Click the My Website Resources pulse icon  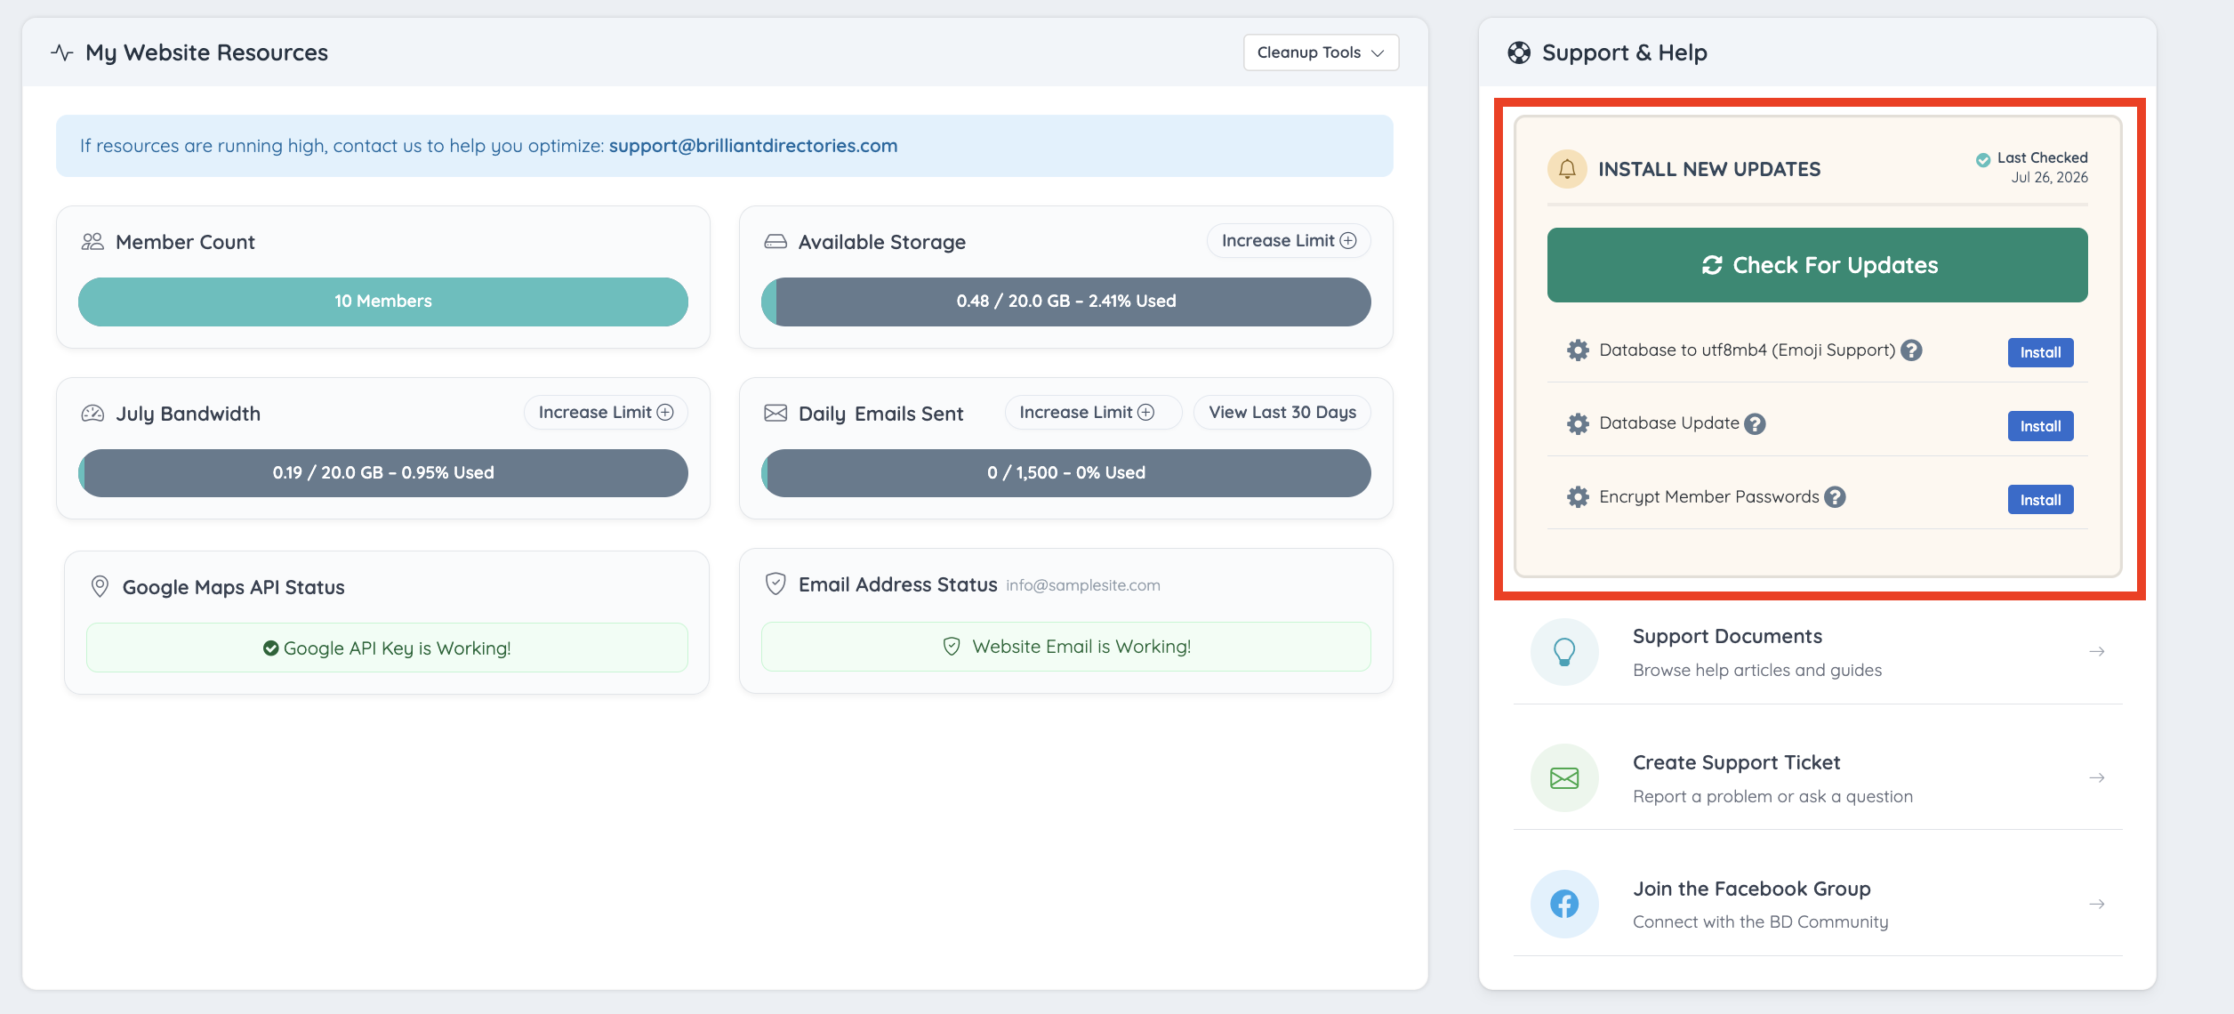coord(62,52)
